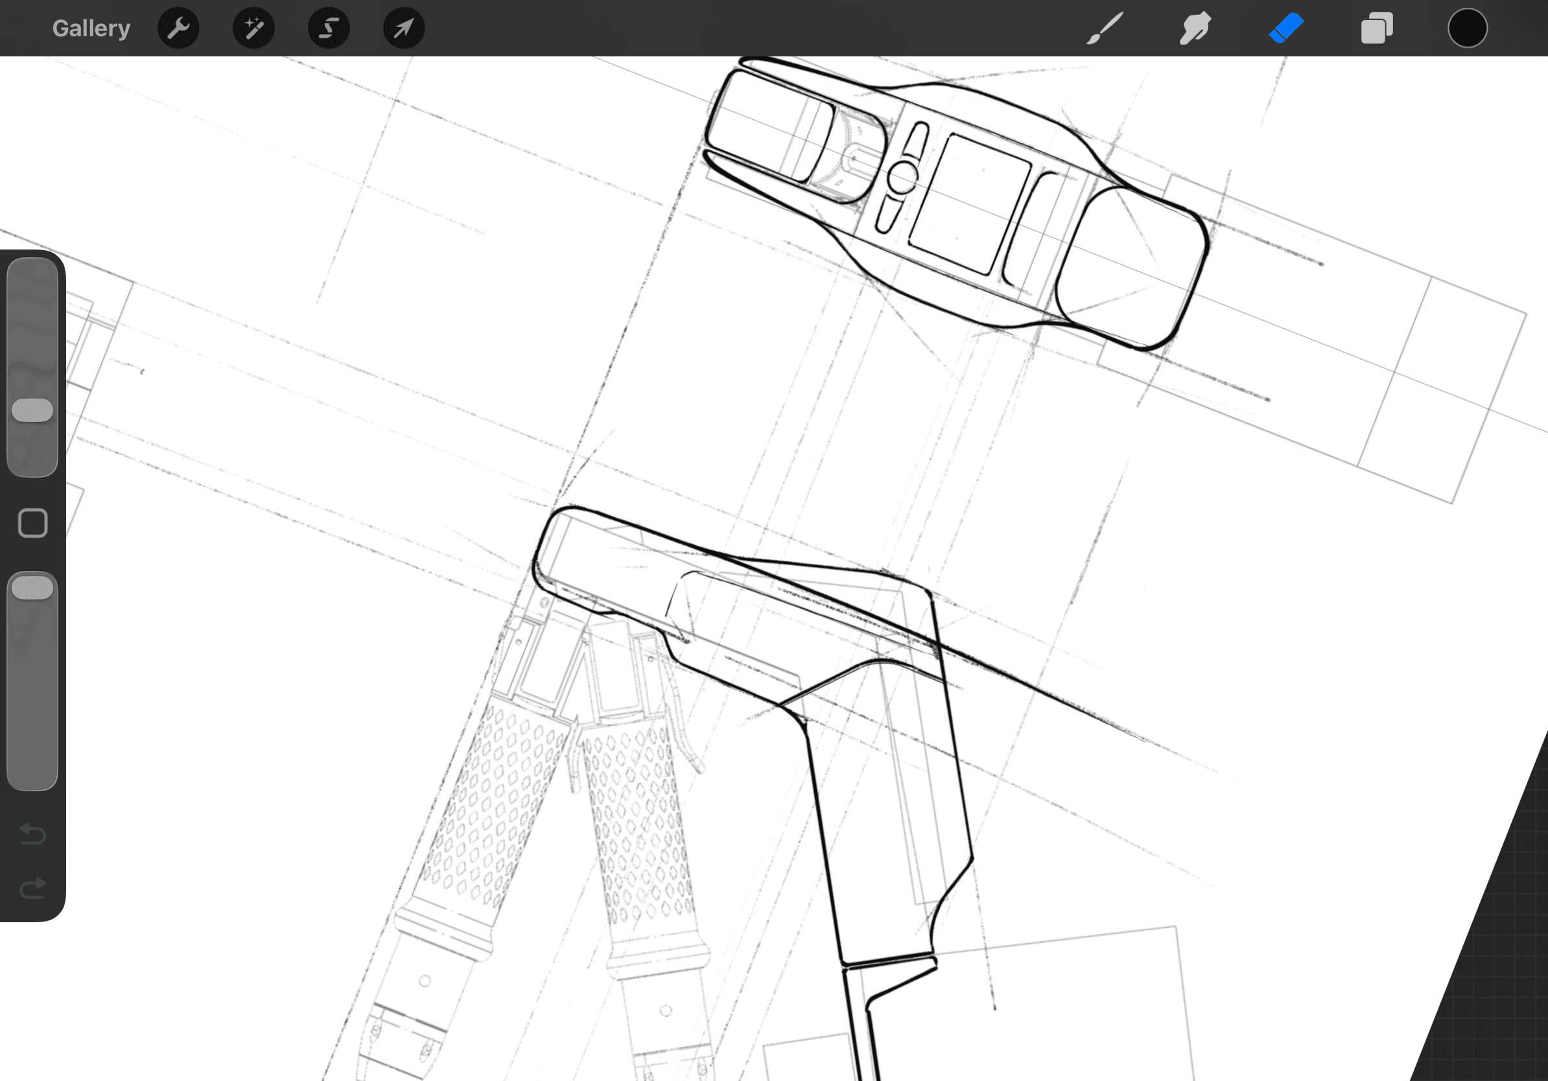This screenshot has width=1548, height=1081.
Task: Open the Actions wrench menu
Action: click(178, 29)
